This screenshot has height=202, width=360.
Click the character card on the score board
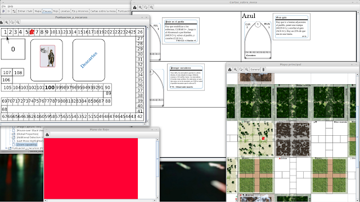[47, 56]
